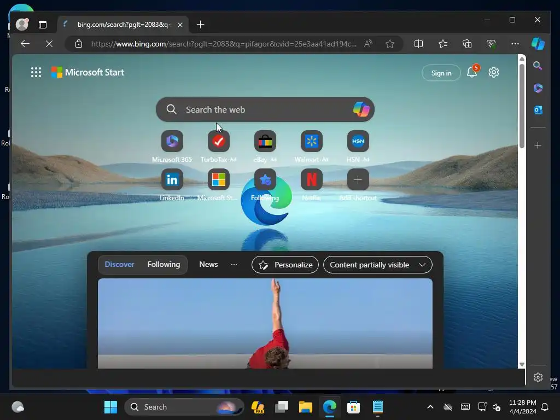
Task: Click the Microsoft Start logo
Action: (x=88, y=73)
